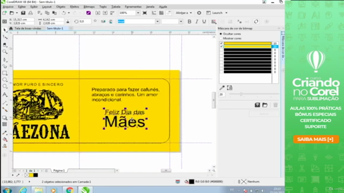The height and width of the screenshot is (193, 344).
Task: Open the Bitmaps menu
Action: 89,7
